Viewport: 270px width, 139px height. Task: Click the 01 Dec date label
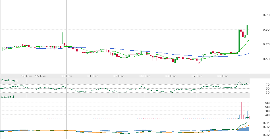pos(93,76)
